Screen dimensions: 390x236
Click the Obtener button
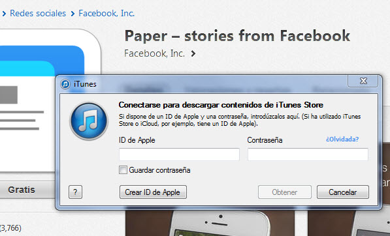[285, 192]
